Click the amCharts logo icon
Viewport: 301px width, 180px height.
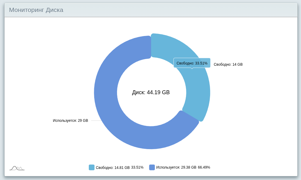tap(17, 168)
